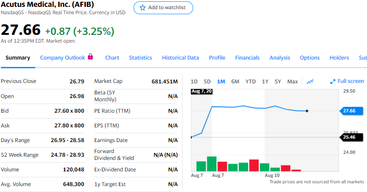Click the PE Ratio (TTM) label
Viewport: 367px width, 192px height.
click(112, 111)
